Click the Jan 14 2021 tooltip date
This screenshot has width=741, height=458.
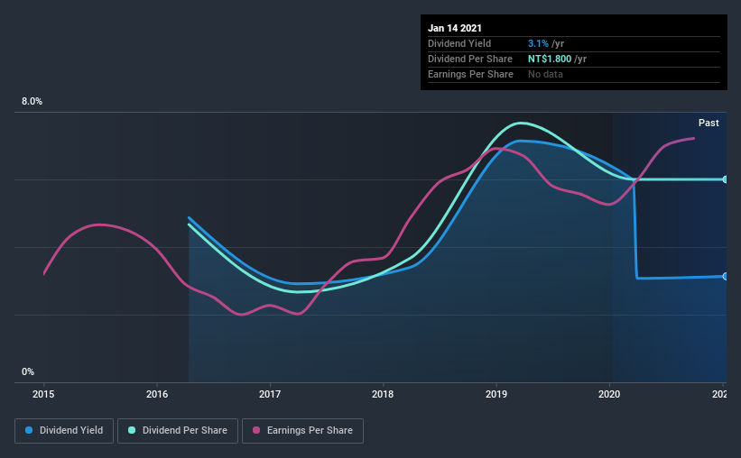pyautogui.click(x=455, y=28)
